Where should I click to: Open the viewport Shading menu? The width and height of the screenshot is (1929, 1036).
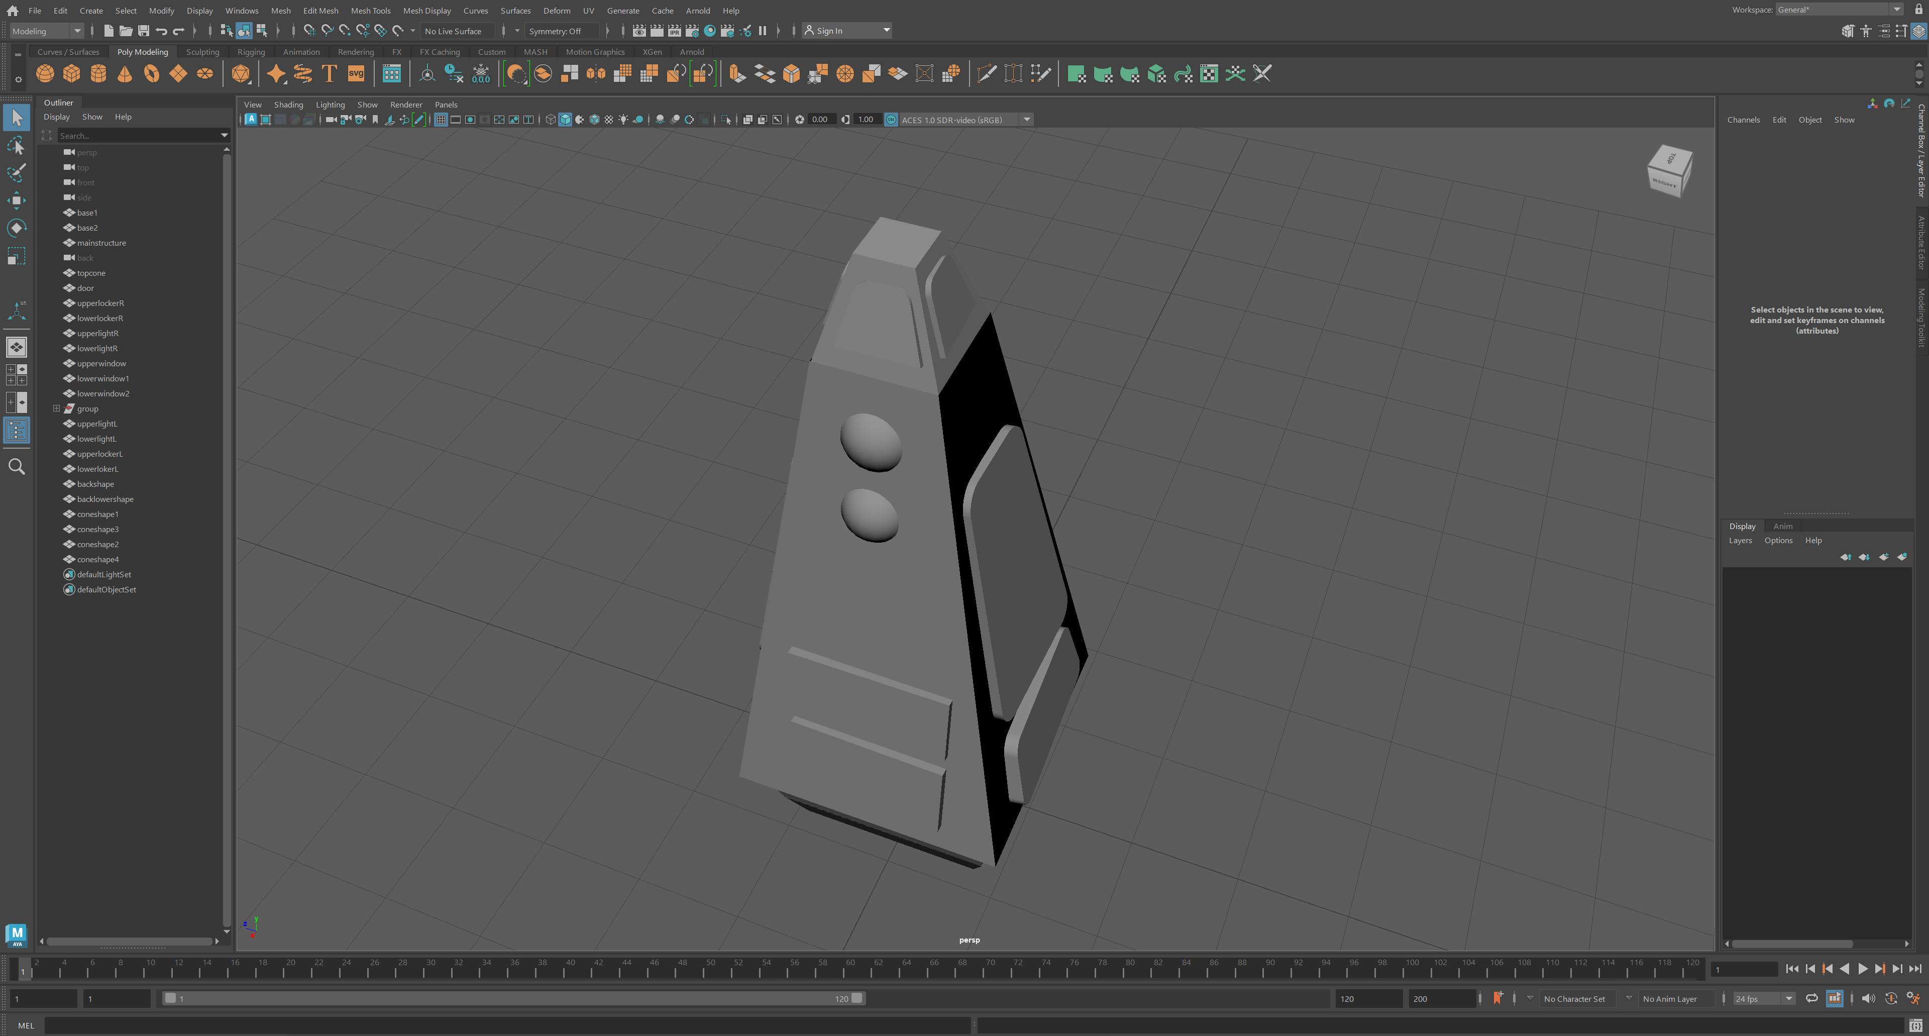288,105
